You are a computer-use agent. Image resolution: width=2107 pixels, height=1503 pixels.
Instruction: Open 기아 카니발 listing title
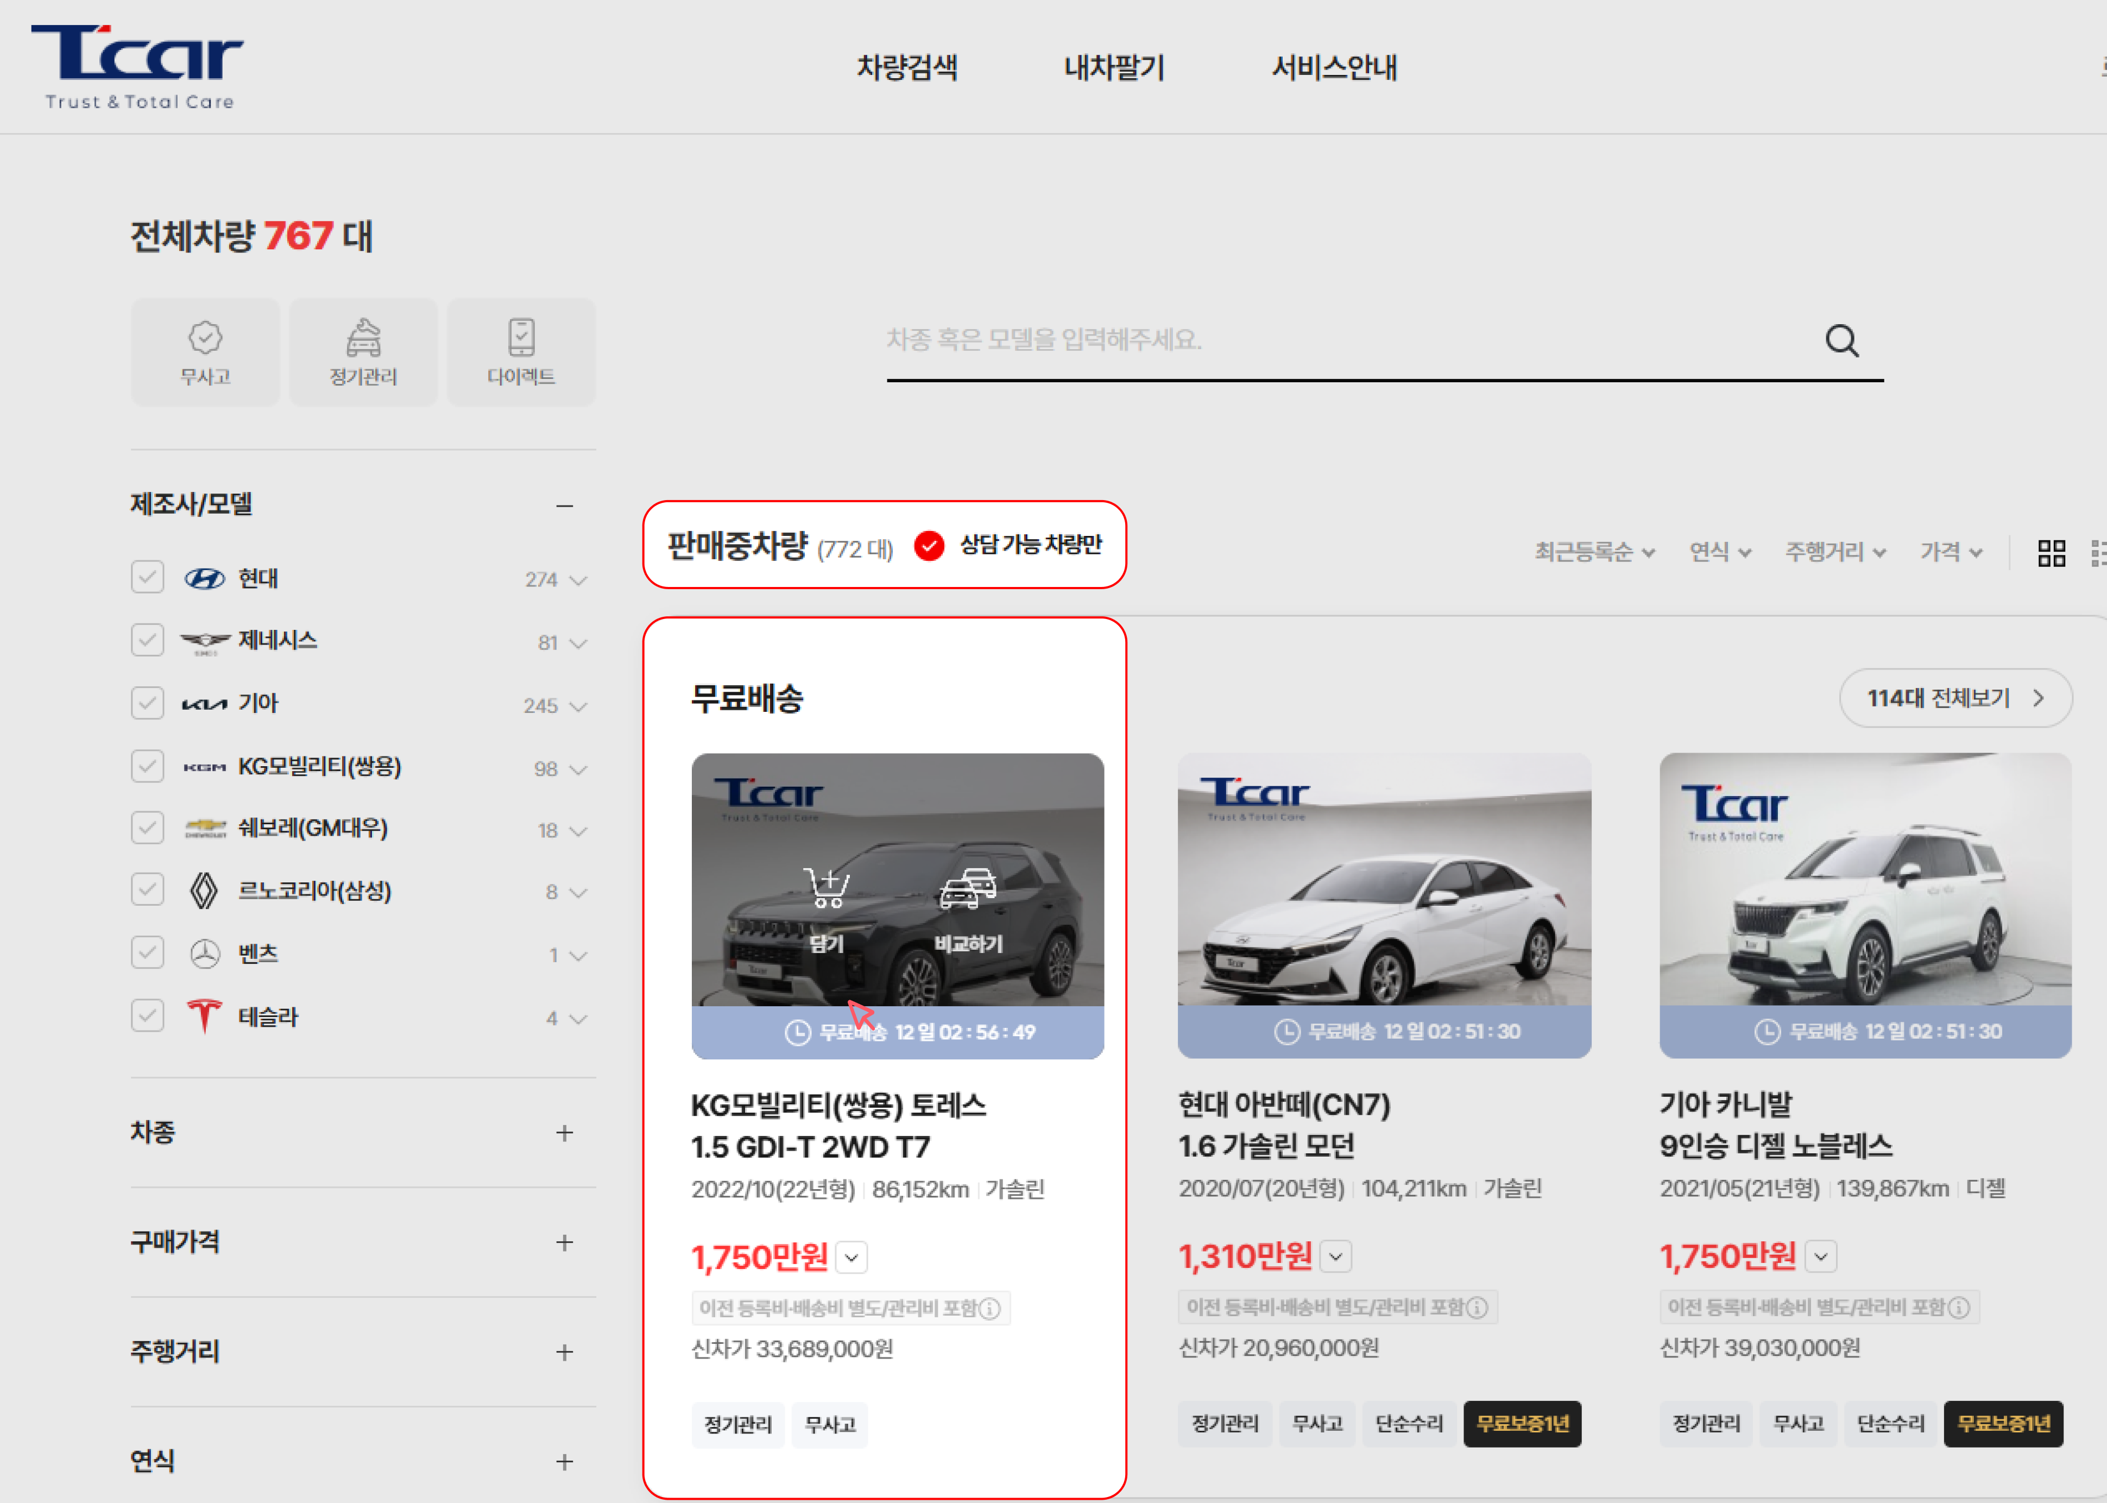pyautogui.click(x=1776, y=1125)
